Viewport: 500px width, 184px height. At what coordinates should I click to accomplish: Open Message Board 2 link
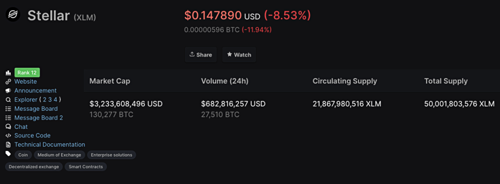[39, 118]
